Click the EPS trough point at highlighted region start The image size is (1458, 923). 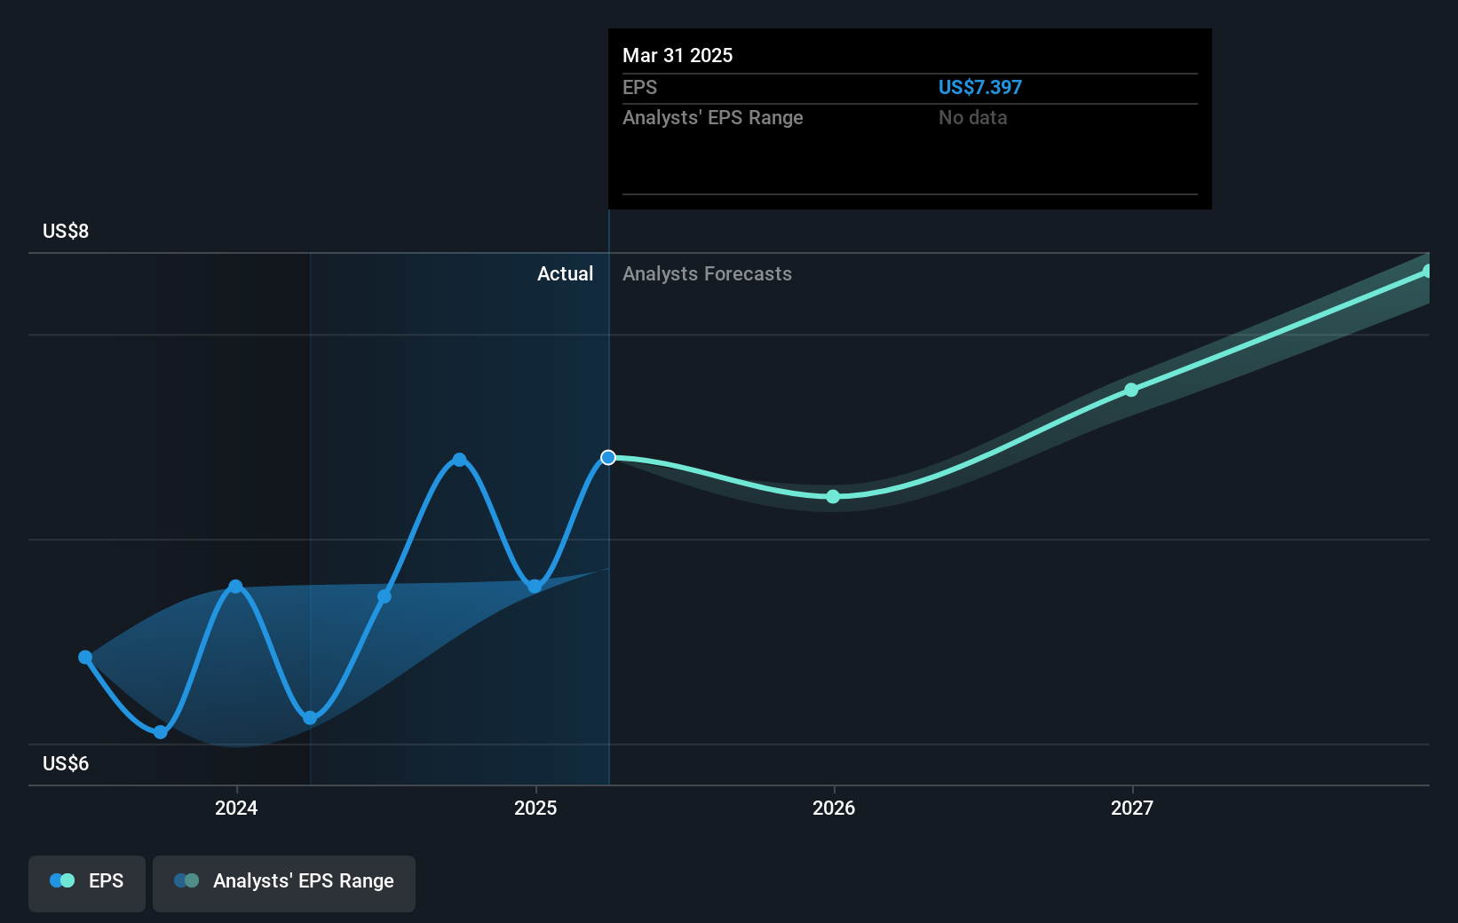point(310,718)
